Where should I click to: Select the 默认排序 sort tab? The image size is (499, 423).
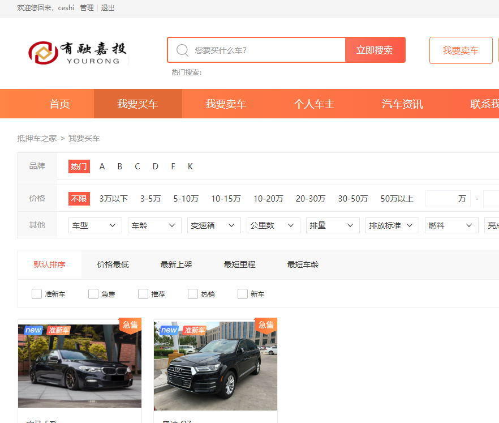[50, 264]
